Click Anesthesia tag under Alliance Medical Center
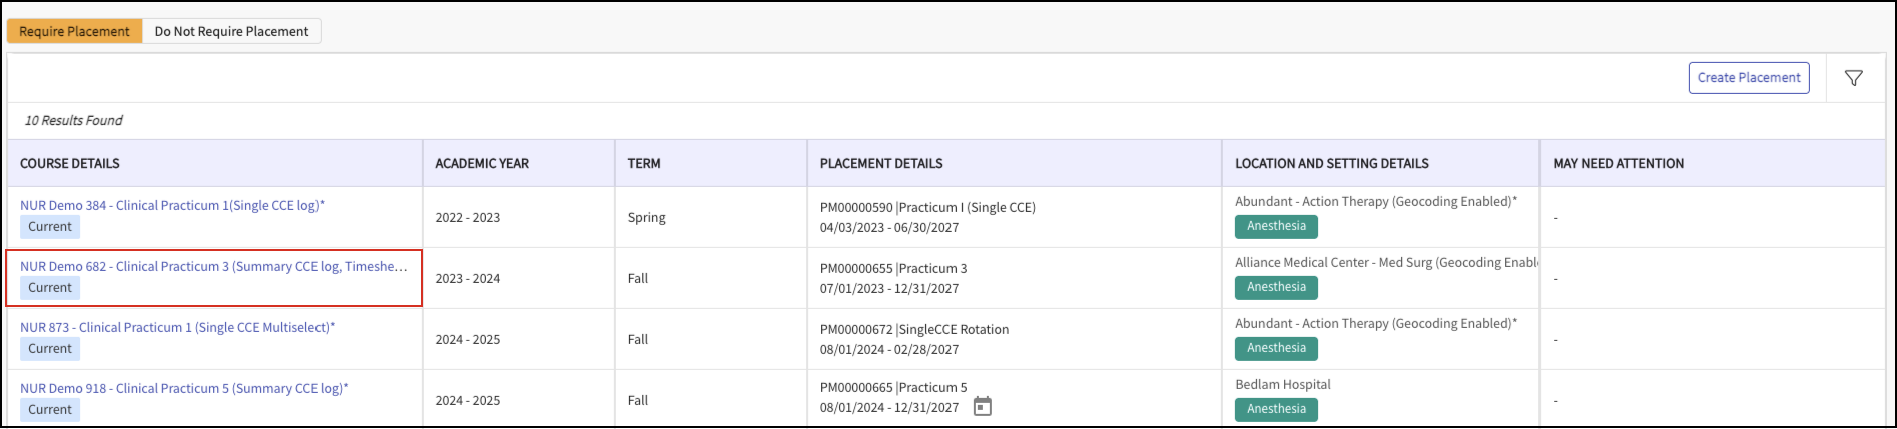This screenshot has height=429, width=1897. coord(1276,287)
